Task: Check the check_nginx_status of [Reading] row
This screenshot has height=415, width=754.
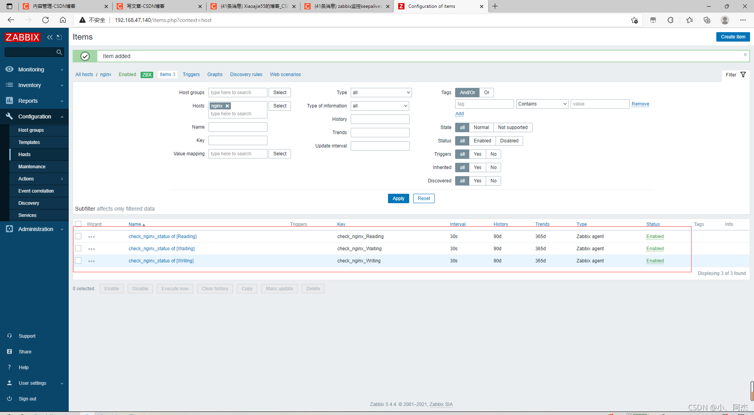Action: pos(78,236)
